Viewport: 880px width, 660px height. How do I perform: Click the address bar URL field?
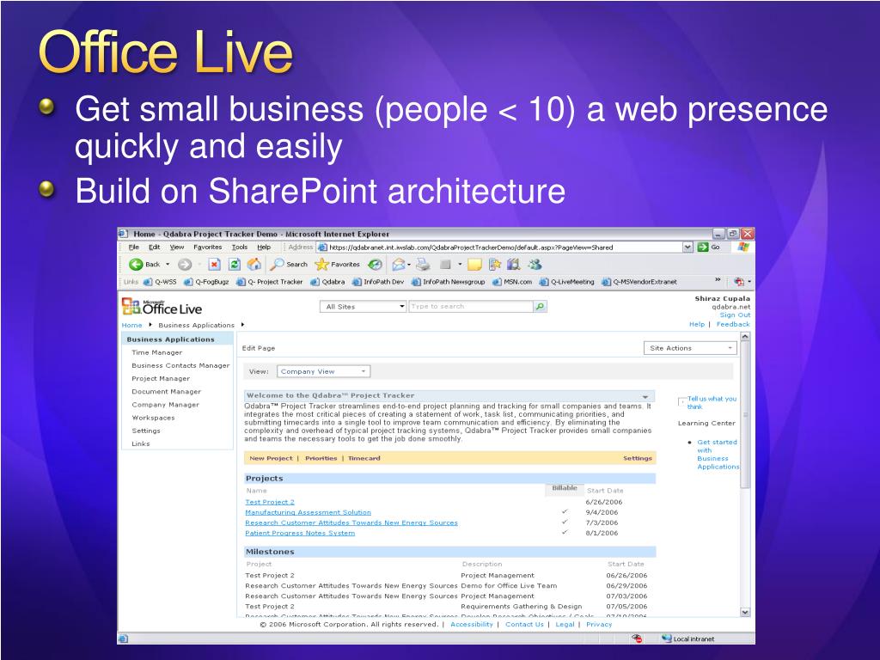click(x=499, y=247)
